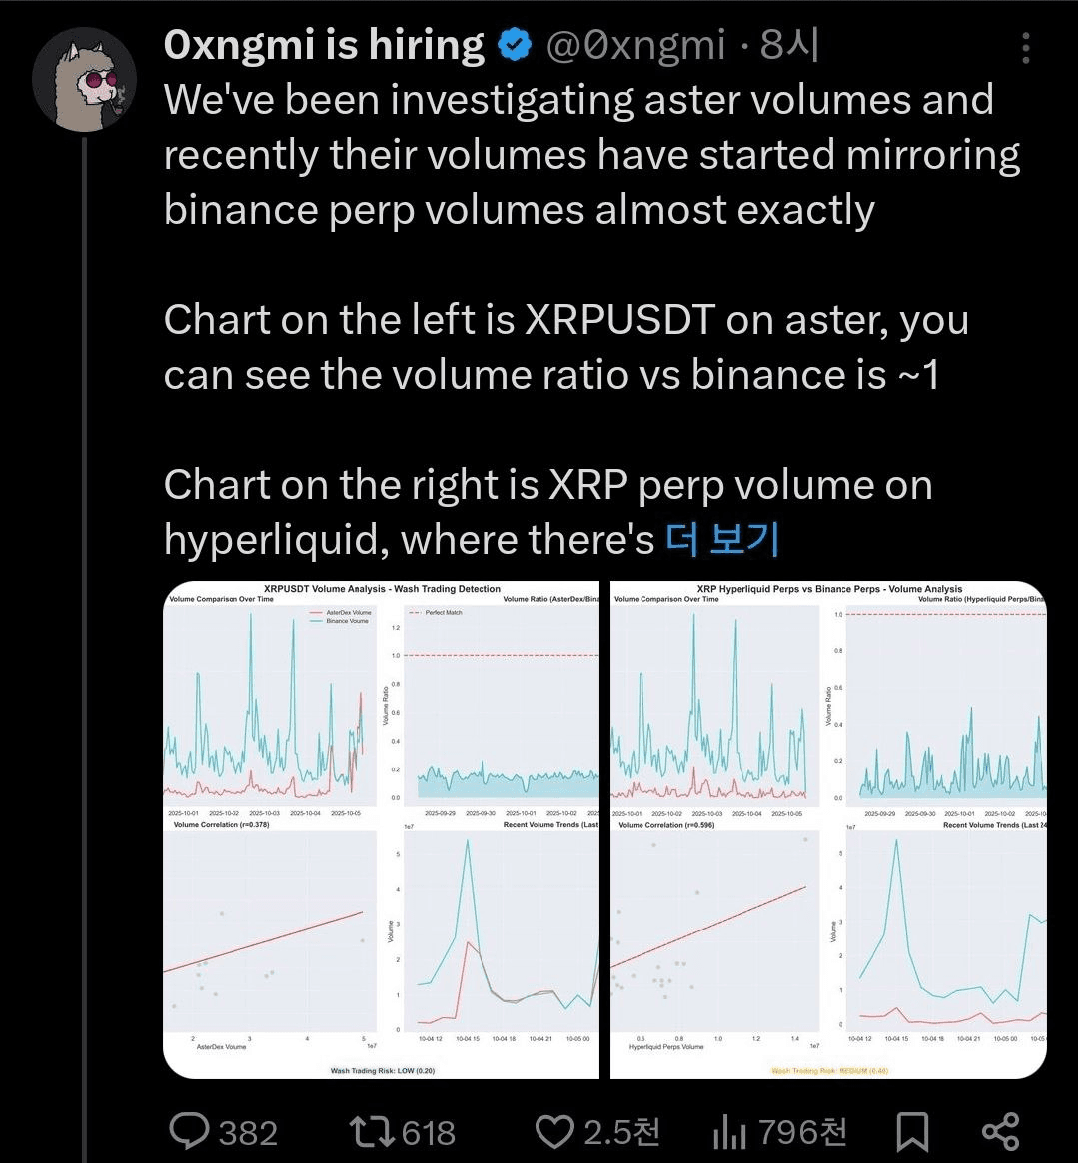Screen dimensions: 1078x1163
Task: Like the post with the heart icon
Action: click(x=554, y=1131)
